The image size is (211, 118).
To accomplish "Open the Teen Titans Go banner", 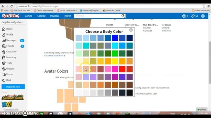I will pyautogui.click(x=7, y=105).
